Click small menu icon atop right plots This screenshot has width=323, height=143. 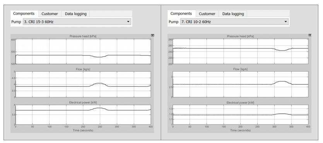pos(310,35)
